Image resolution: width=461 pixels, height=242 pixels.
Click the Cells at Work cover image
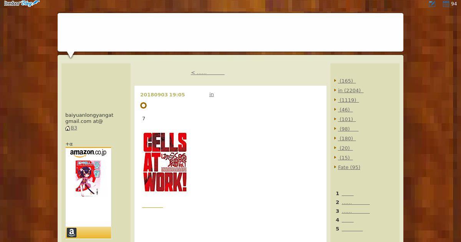pos(165,162)
